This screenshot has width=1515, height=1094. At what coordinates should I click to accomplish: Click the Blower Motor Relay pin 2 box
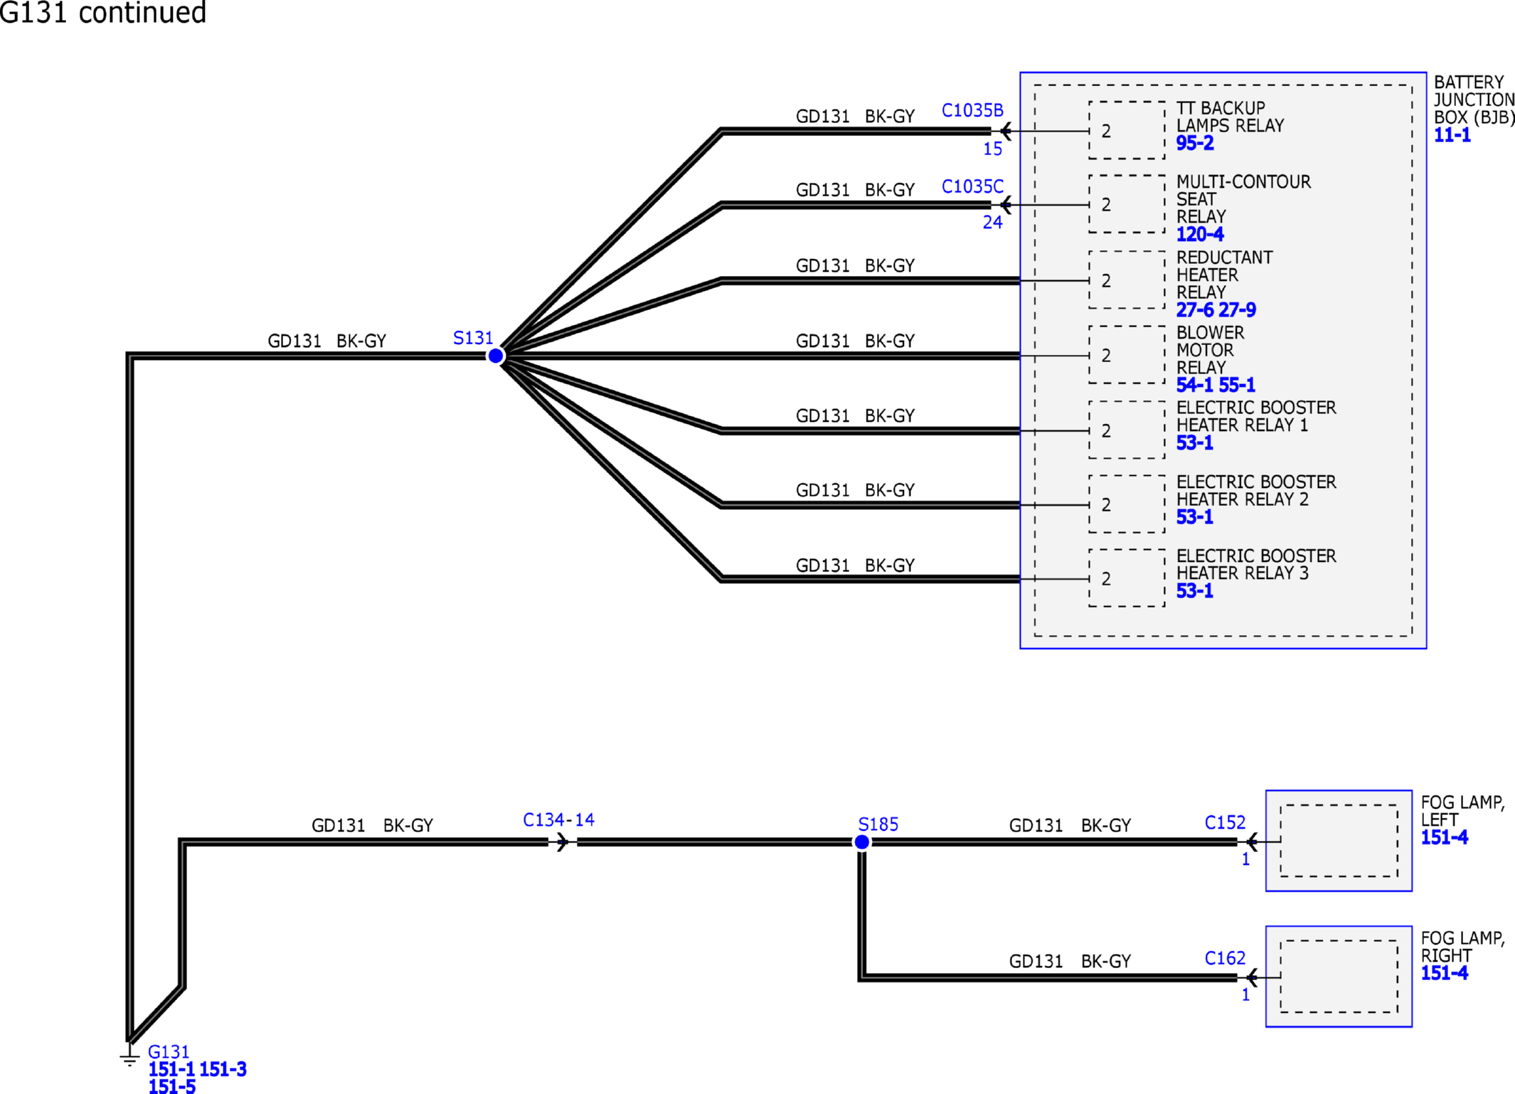[1127, 355]
